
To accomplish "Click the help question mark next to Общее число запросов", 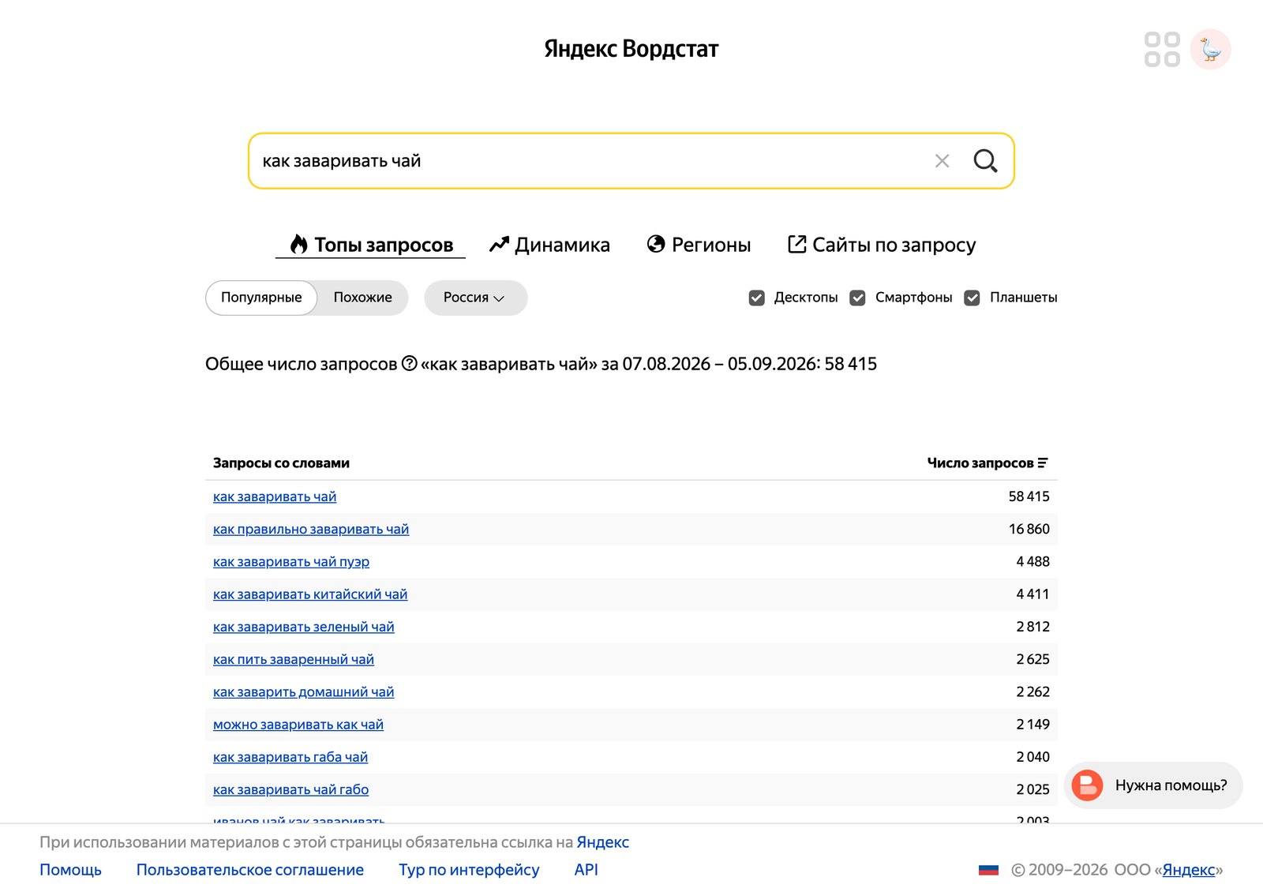I will (x=409, y=363).
